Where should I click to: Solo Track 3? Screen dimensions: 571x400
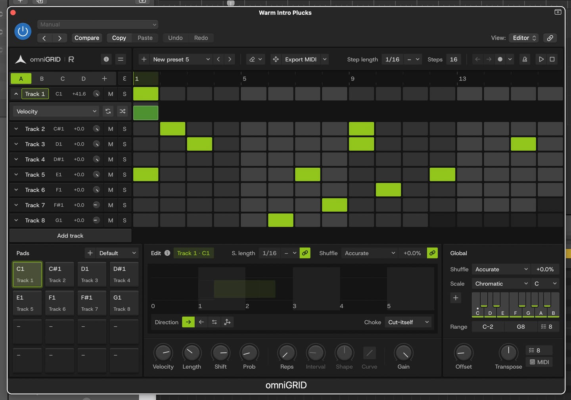click(125, 144)
